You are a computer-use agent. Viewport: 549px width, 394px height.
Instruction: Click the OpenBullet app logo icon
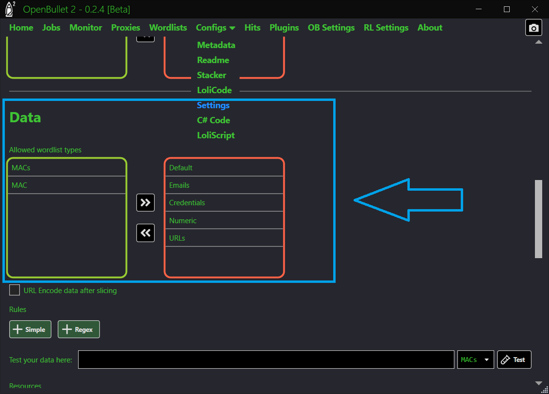point(11,9)
